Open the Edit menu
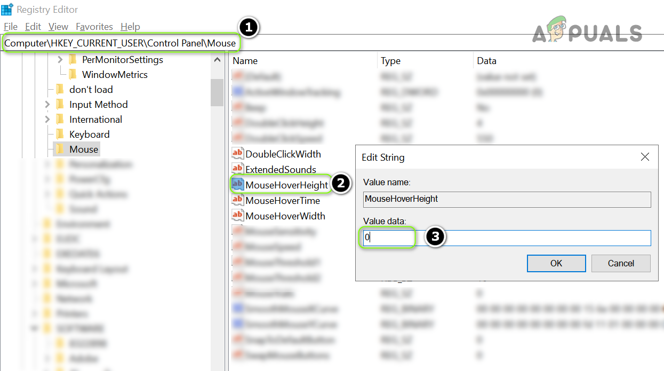Image resolution: width=664 pixels, height=371 pixels. 33,27
